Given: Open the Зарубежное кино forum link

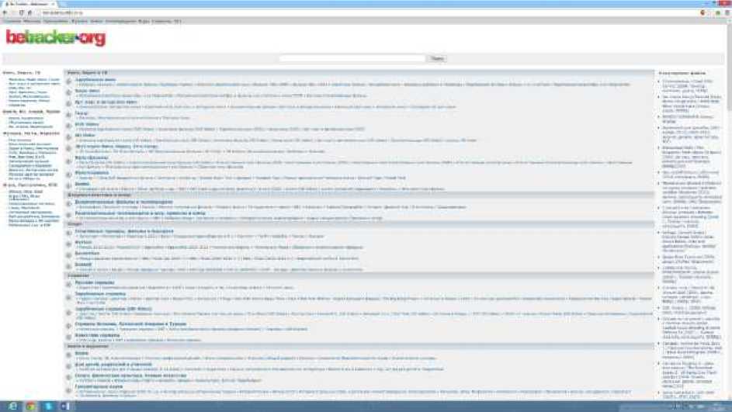Looking at the screenshot, I should [x=95, y=80].
